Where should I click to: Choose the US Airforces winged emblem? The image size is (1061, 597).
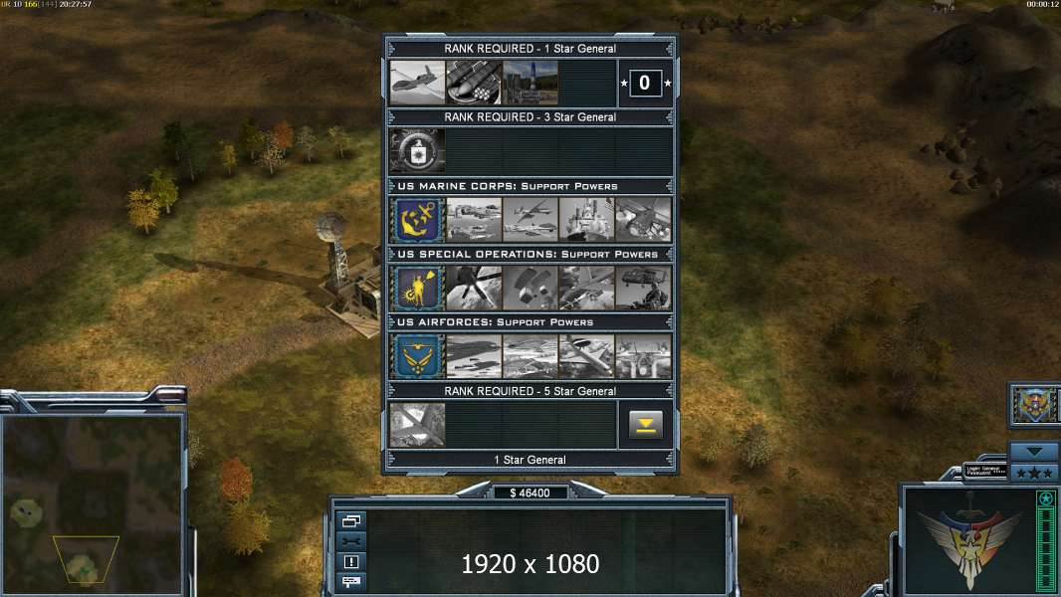coord(417,355)
